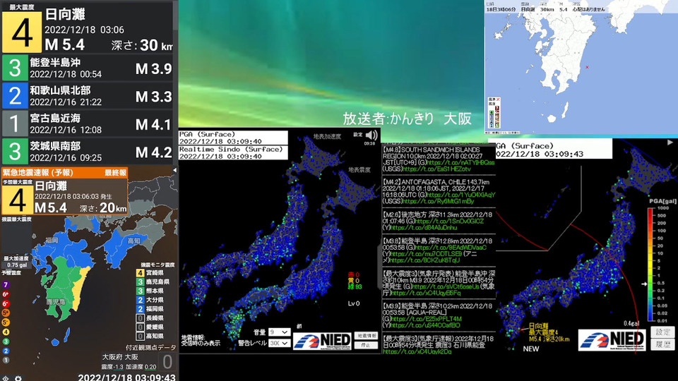The height and width of the screenshot is (381, 678).
Task: Select the 和歌山県北部 M3.3 earthquake entry
Action: (88, 95)
